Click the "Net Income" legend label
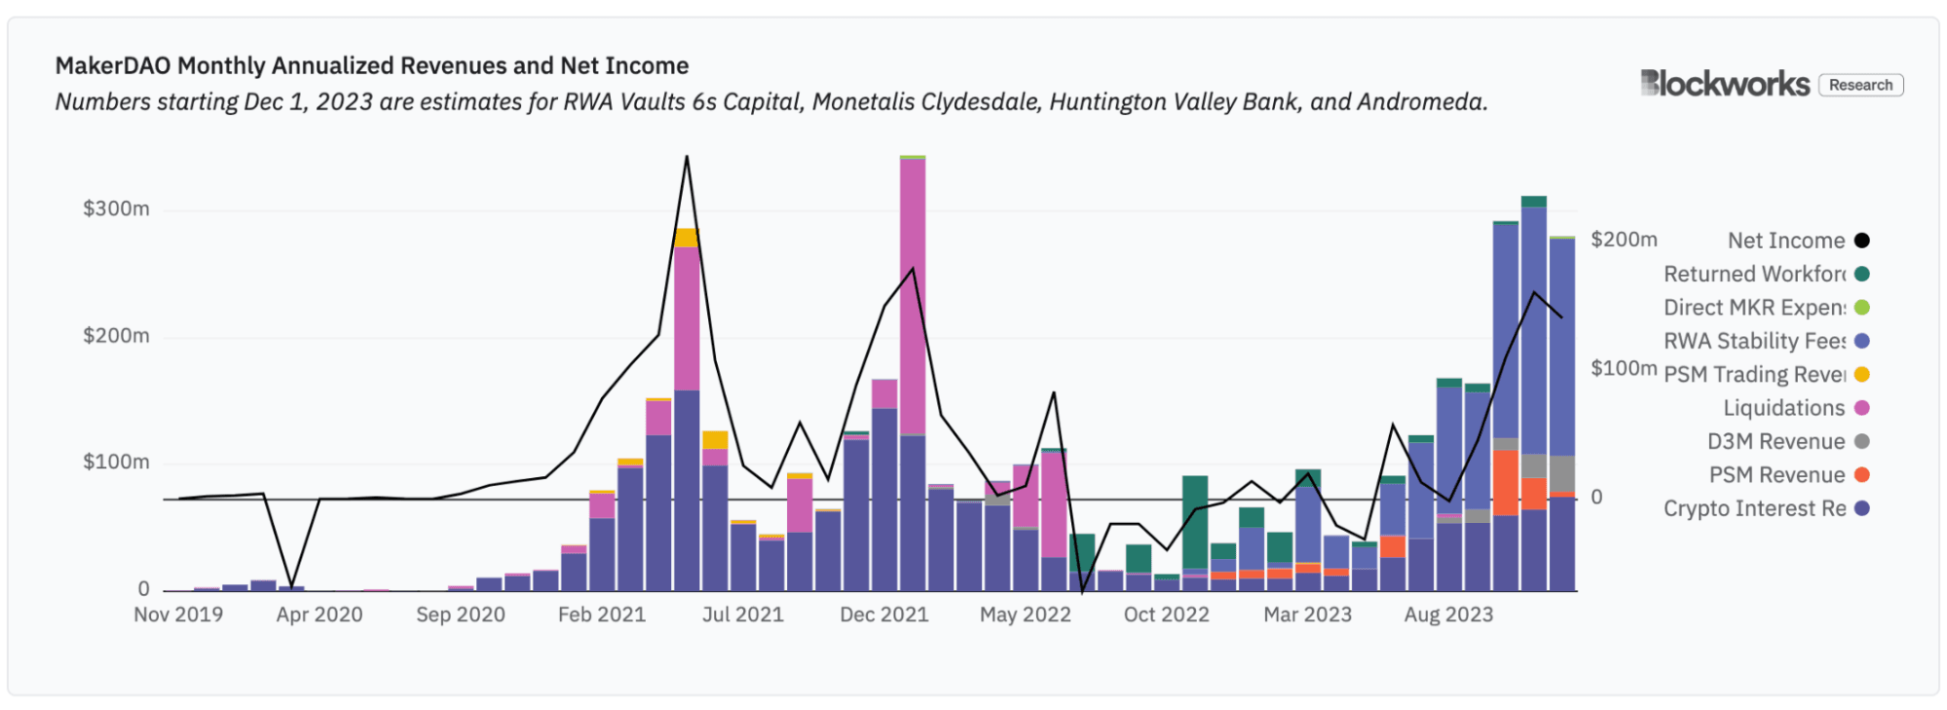 coord(1786,241)
